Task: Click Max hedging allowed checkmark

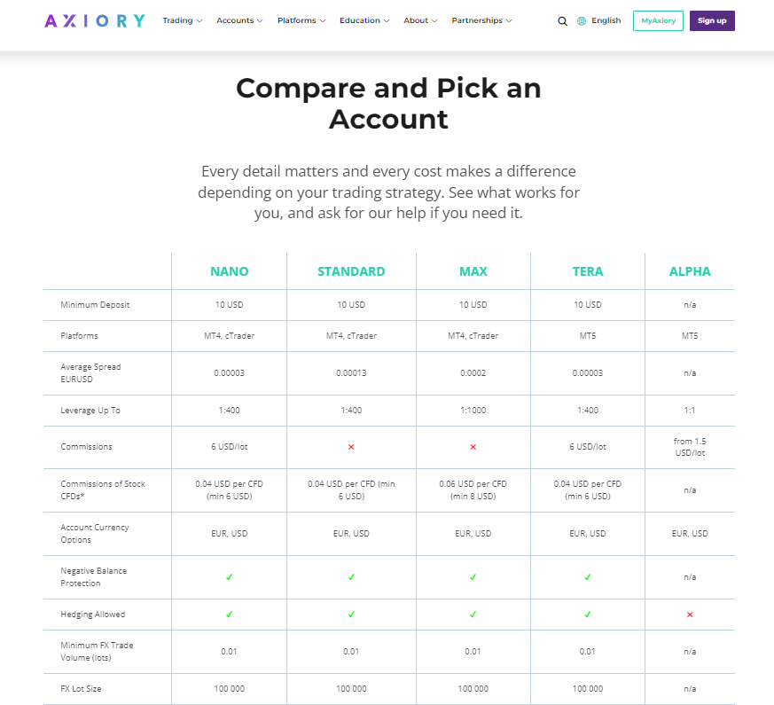Action: click(x=473, y=614)
